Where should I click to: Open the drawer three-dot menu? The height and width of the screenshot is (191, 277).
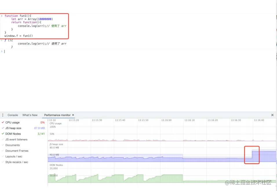(x=3, y=115)
